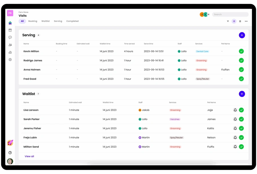
Task: Click the Serving section heading
Action: pyautogui.click(x=29, y=35)
